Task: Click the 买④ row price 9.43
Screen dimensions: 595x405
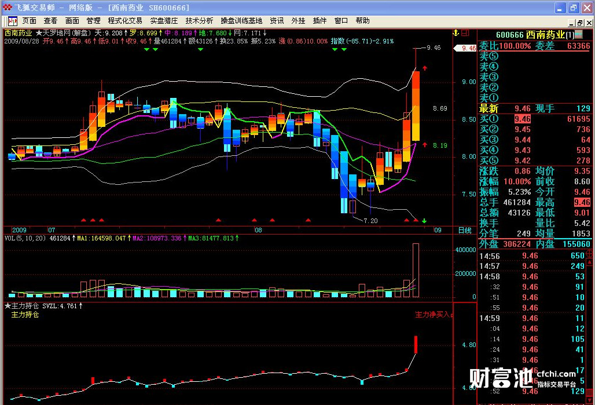Action: (522, 150)
